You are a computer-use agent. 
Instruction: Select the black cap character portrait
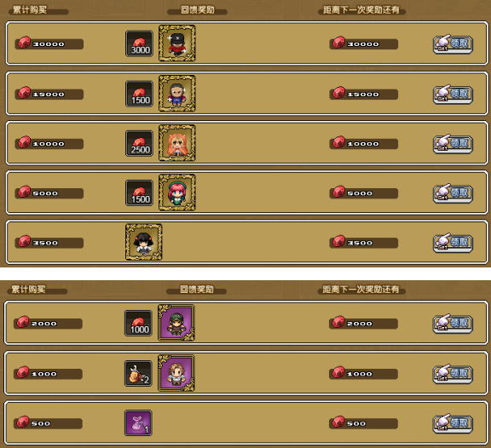(x=177, y=43)
